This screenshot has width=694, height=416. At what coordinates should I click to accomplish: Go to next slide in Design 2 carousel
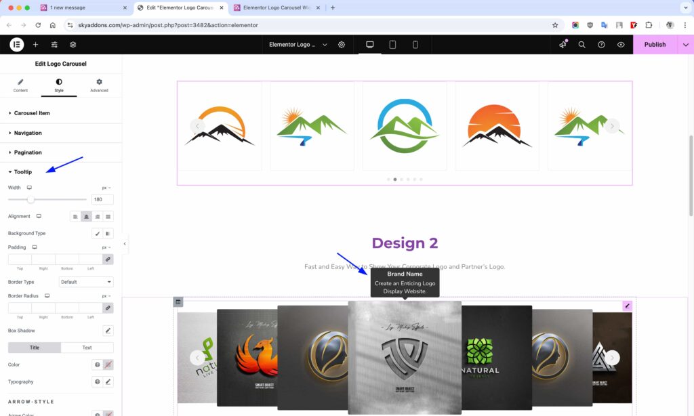(x=612, y=358)
